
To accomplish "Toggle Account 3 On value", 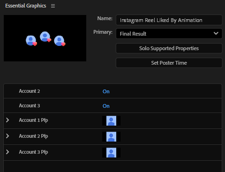I will pos(106,106).
